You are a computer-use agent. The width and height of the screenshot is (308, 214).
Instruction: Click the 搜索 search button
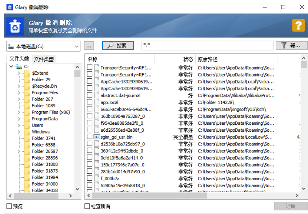[118, 45]
